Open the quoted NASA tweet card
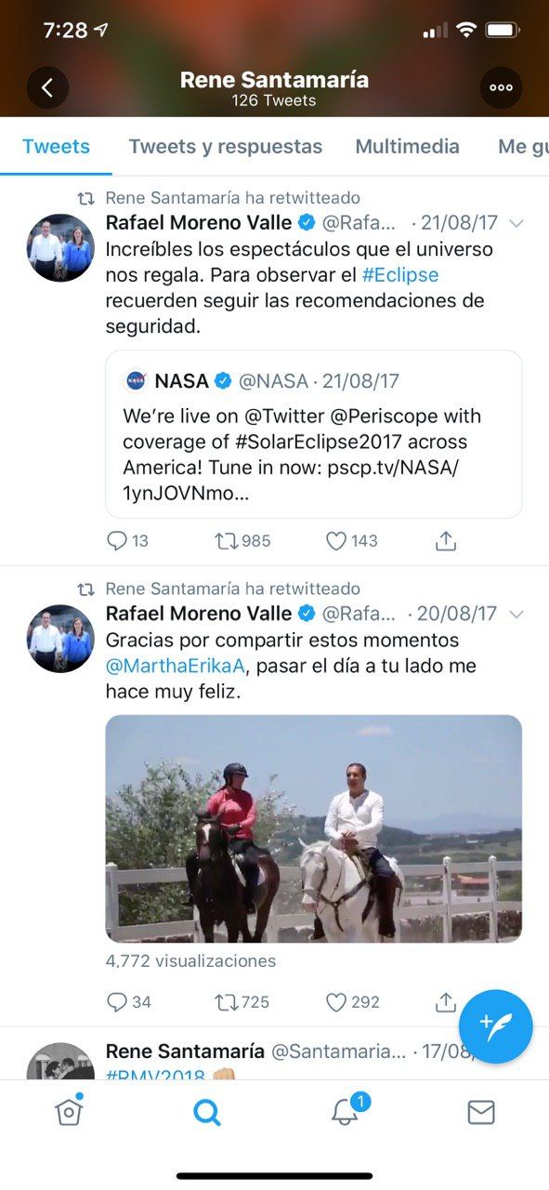 click(x=314, y=434)
